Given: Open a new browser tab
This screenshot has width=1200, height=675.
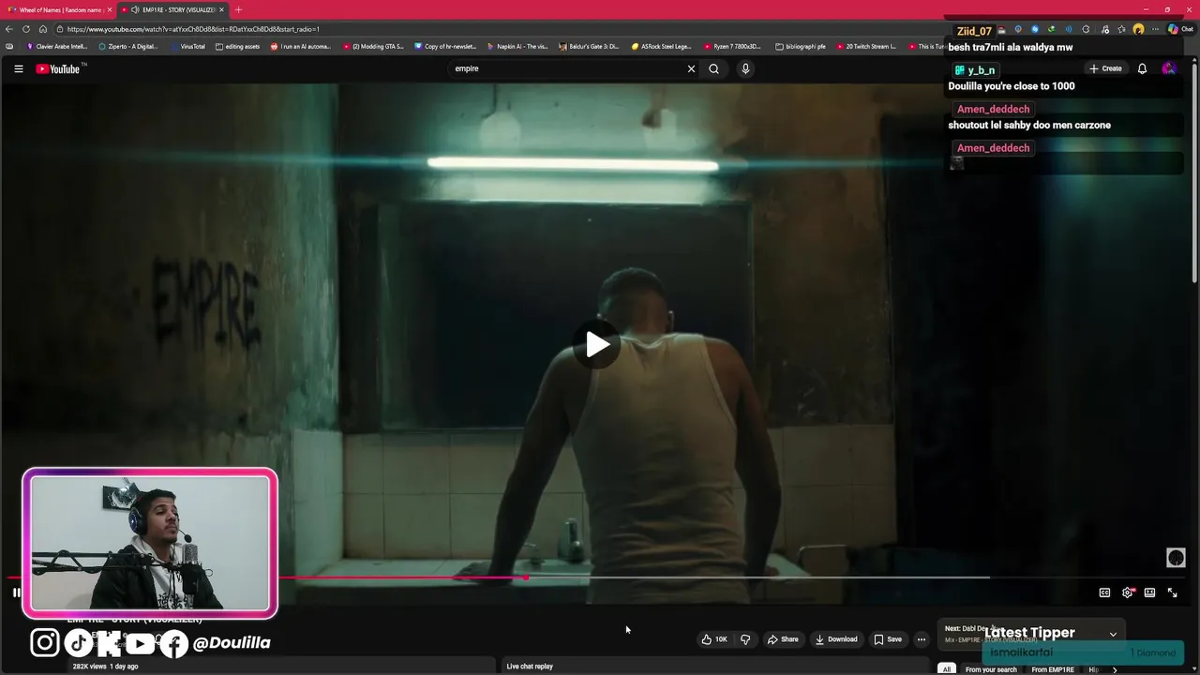Looking at the screenshot, I should (x=238, y=9).
